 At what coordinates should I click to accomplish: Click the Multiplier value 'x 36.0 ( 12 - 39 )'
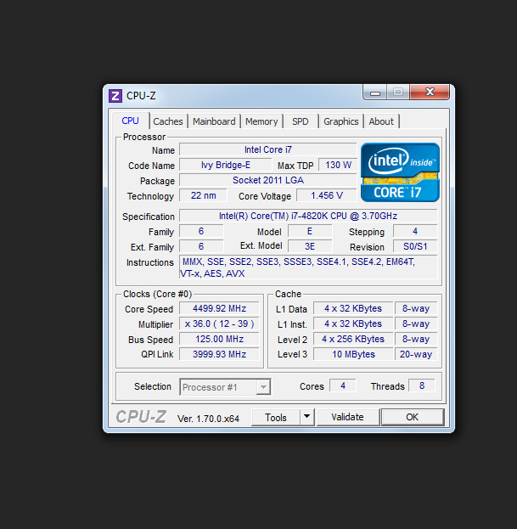pos(219,324)
